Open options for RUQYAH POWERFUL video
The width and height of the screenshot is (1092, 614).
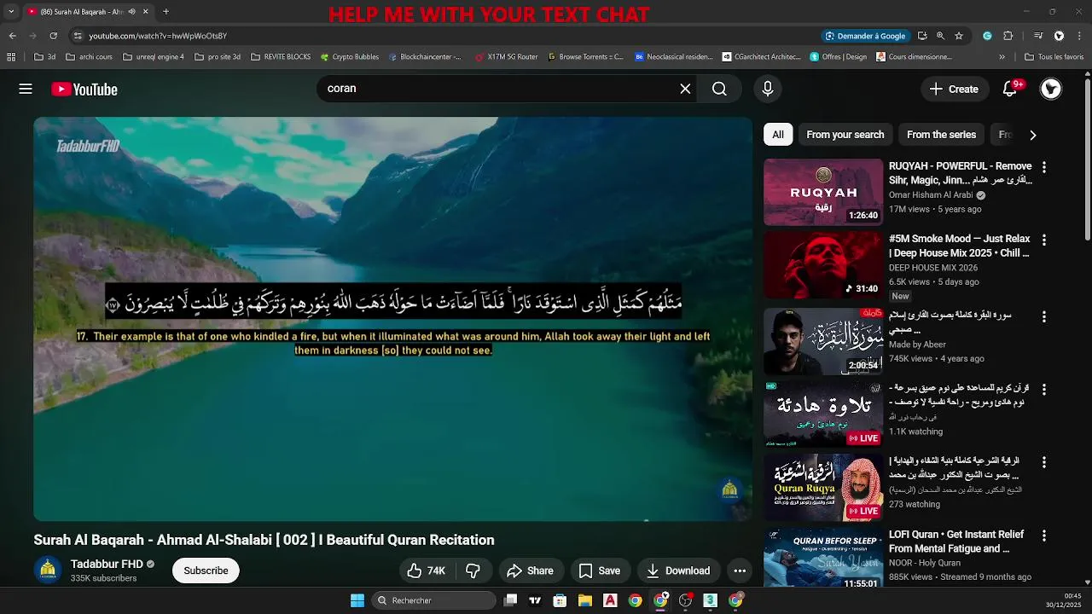pos(1043,167)
